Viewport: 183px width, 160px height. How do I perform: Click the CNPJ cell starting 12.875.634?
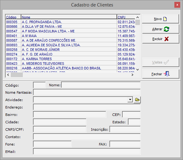click(126, 26)
